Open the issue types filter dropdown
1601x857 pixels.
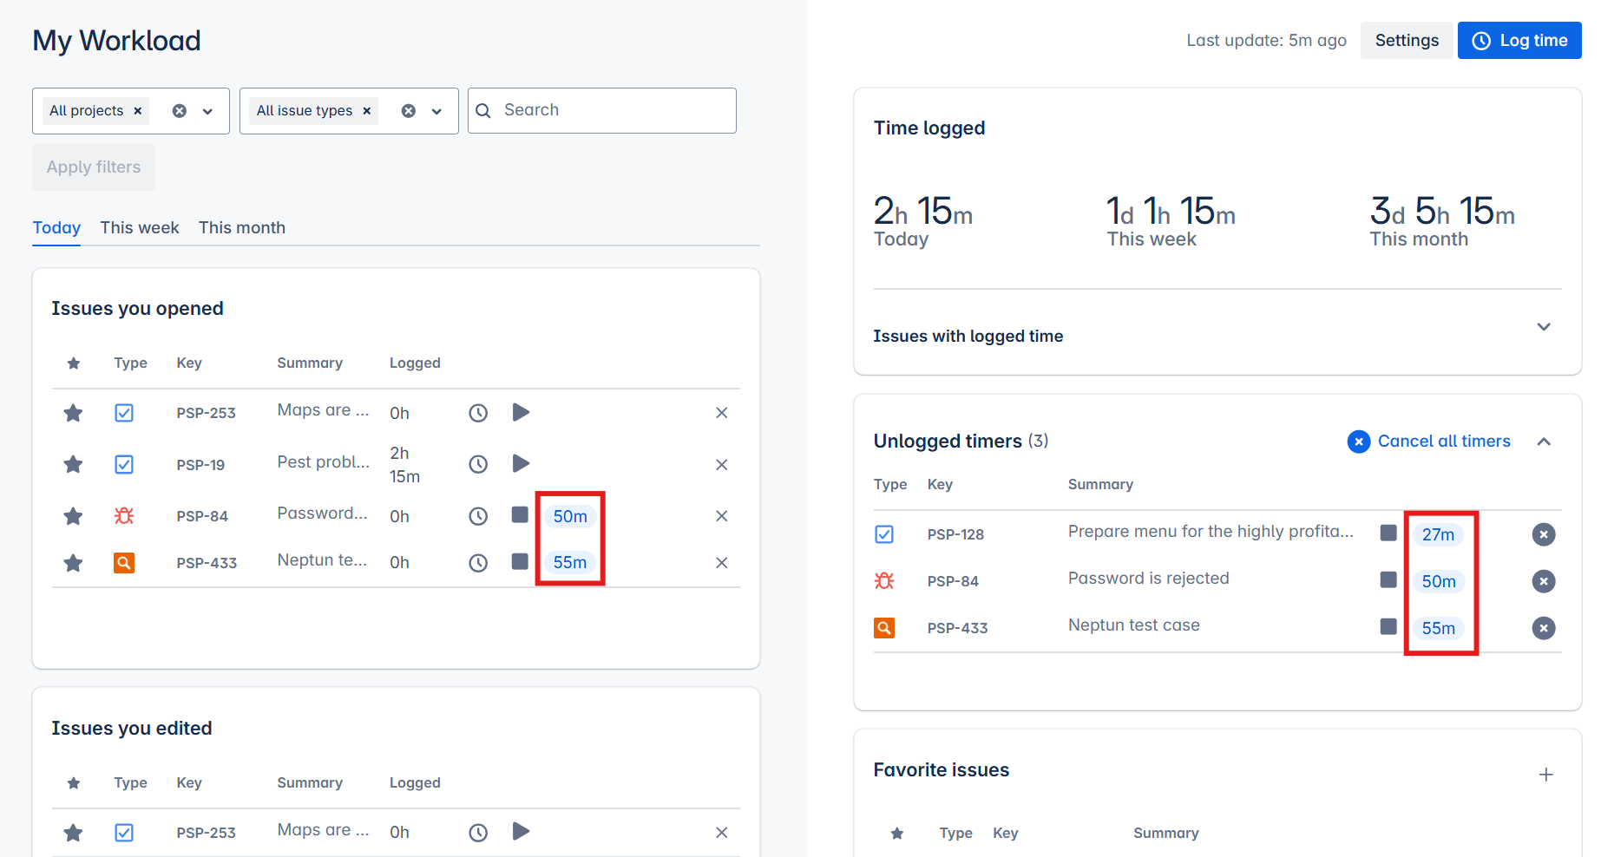(436, 111)
